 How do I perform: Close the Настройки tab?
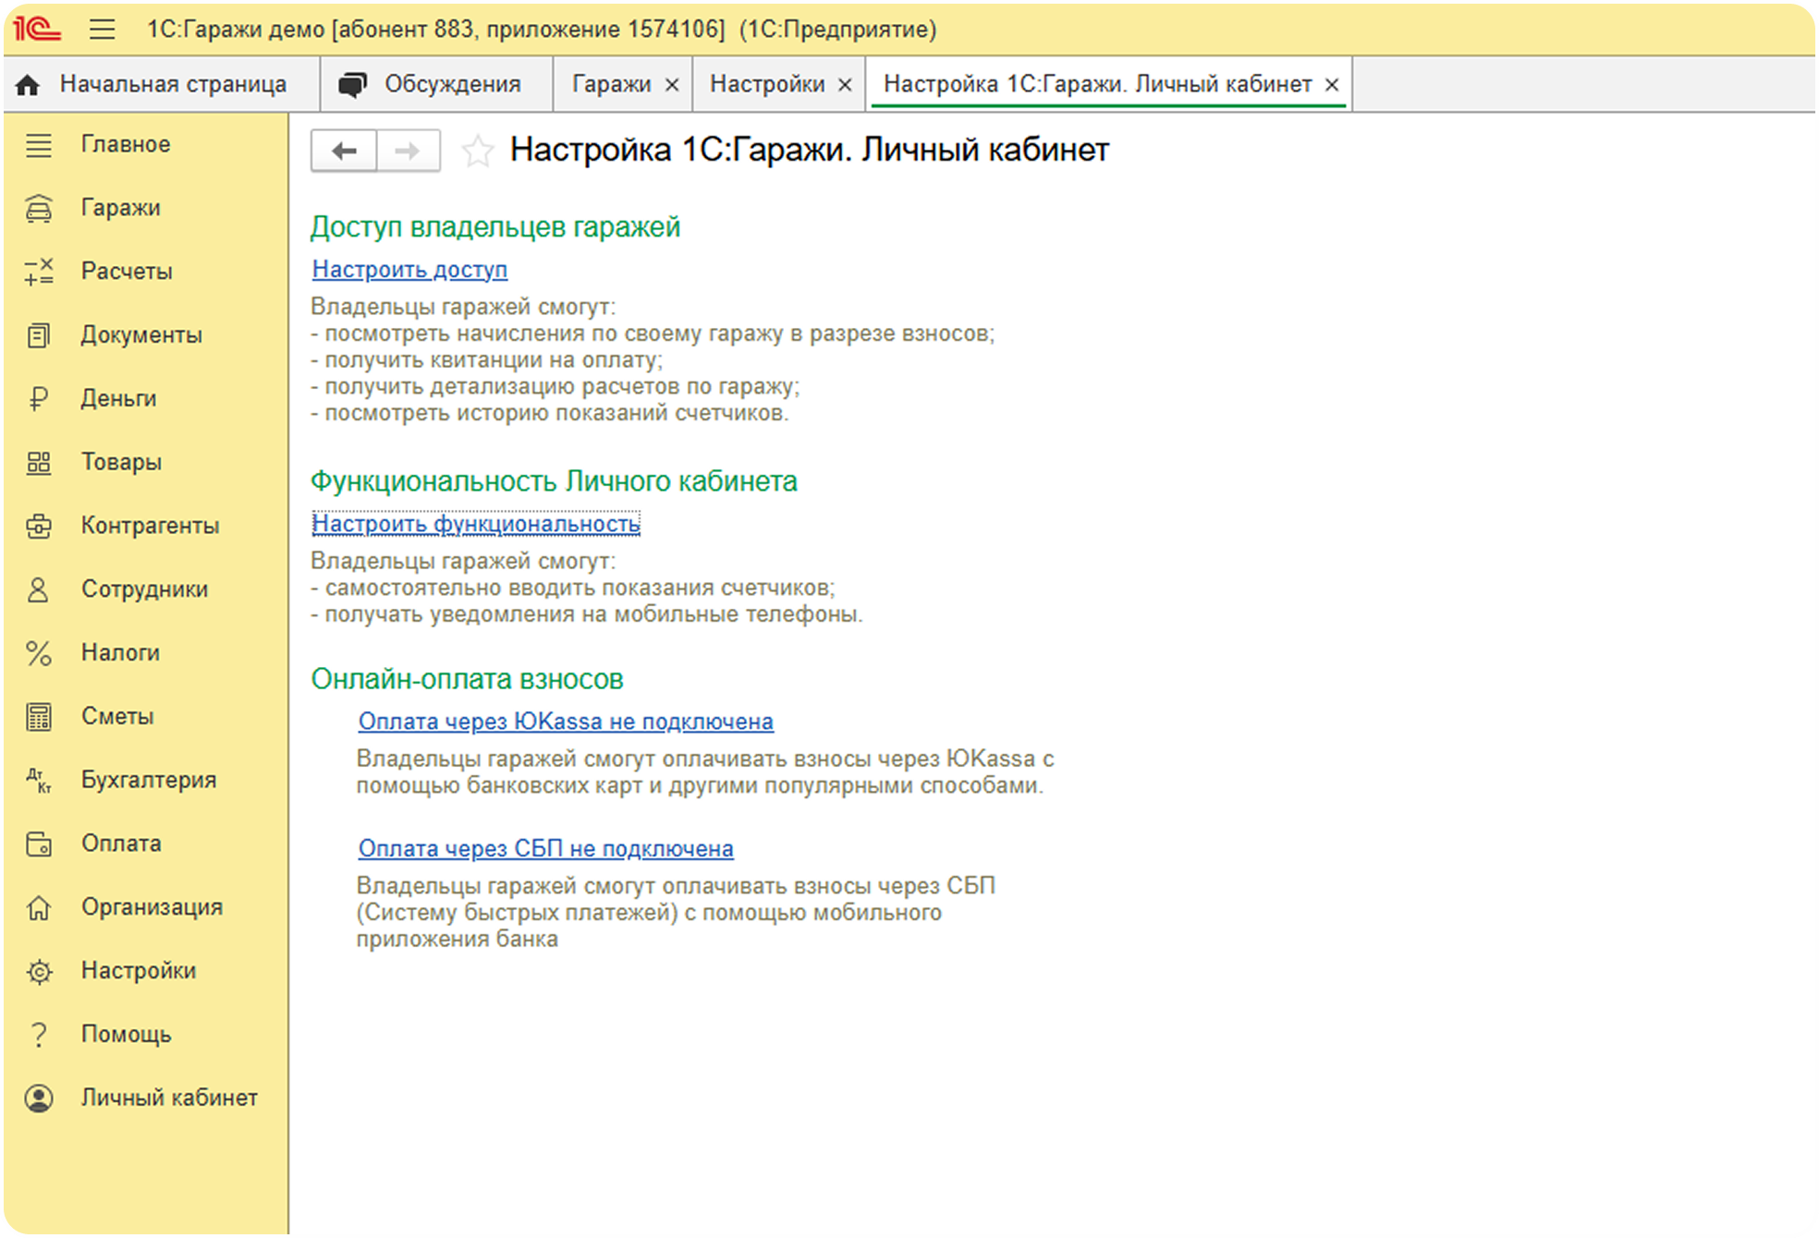[x=845, y=85]
